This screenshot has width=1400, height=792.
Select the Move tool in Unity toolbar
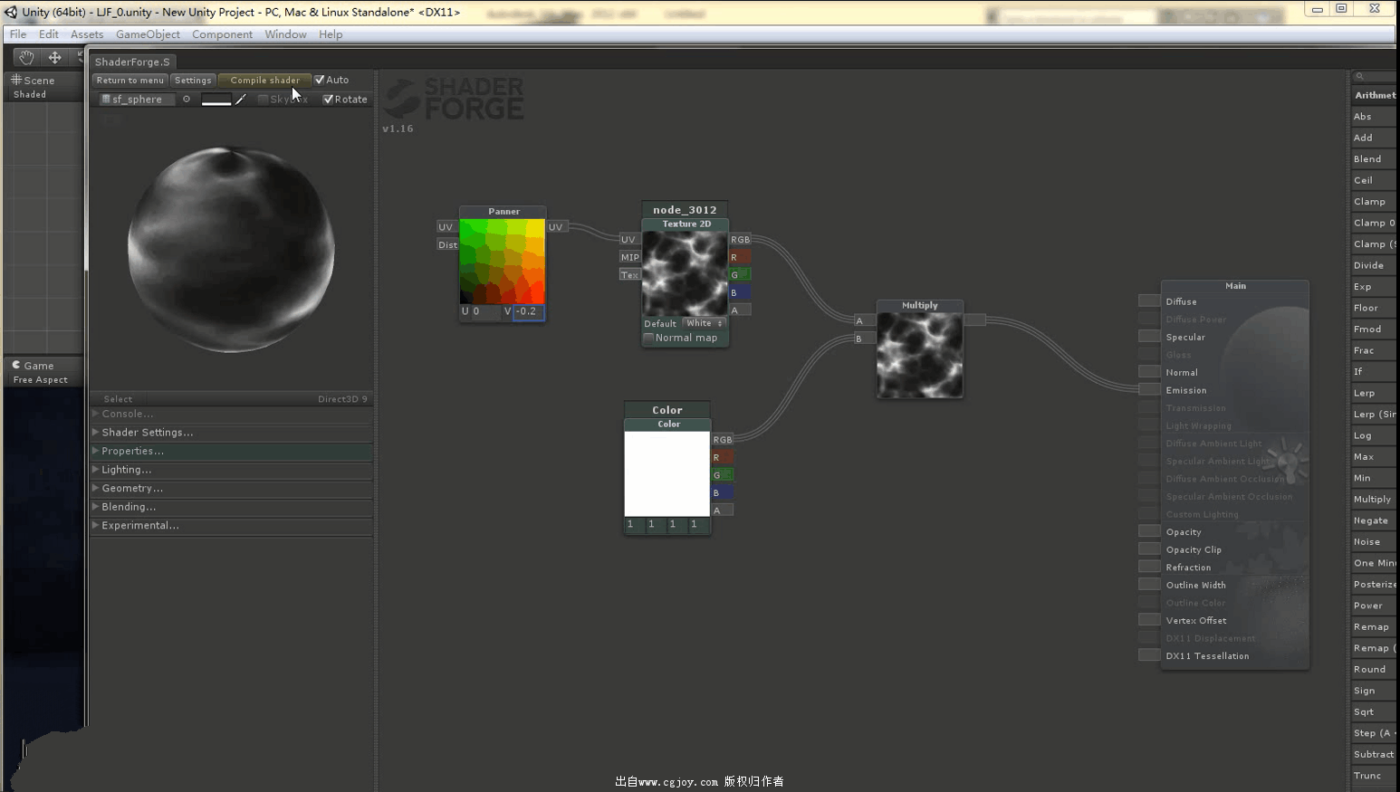54,57
